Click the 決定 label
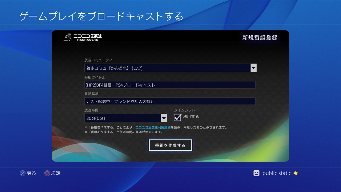 [56, 173]
